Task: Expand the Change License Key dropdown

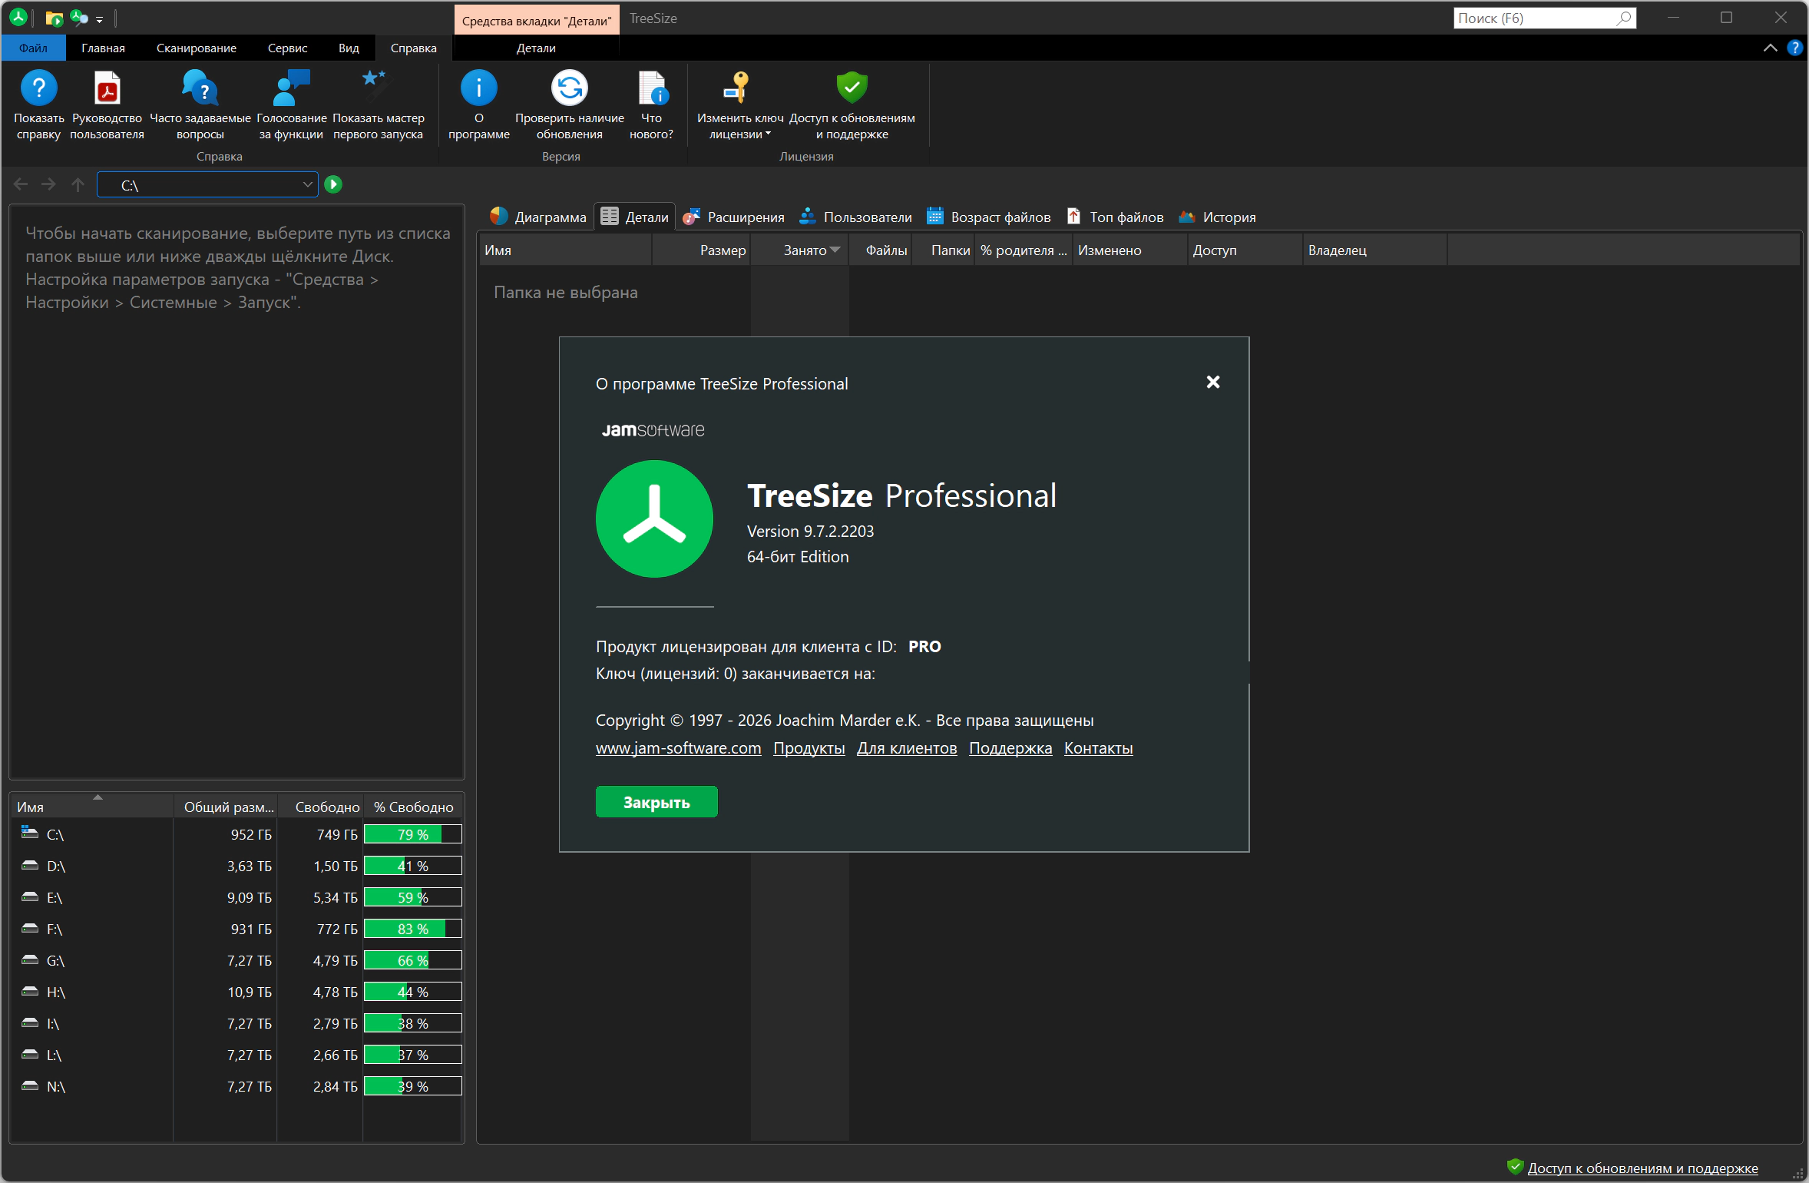Action: tap(767, 134)
